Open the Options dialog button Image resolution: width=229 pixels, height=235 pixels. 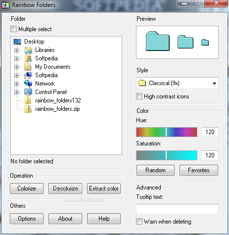click(27, 219)
